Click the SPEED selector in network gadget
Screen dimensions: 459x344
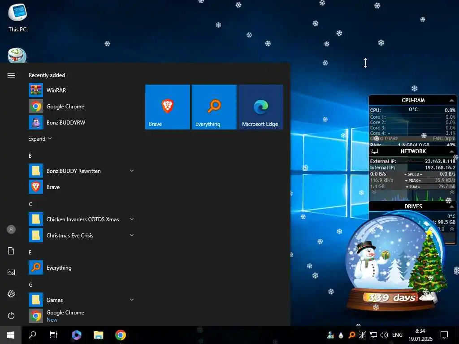point(413,174)
